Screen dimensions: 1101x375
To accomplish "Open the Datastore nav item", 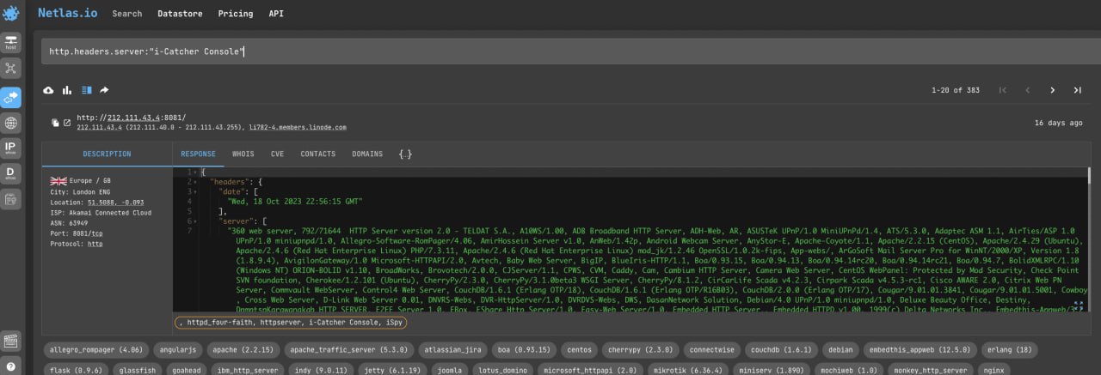I will (x=180, y=14).
